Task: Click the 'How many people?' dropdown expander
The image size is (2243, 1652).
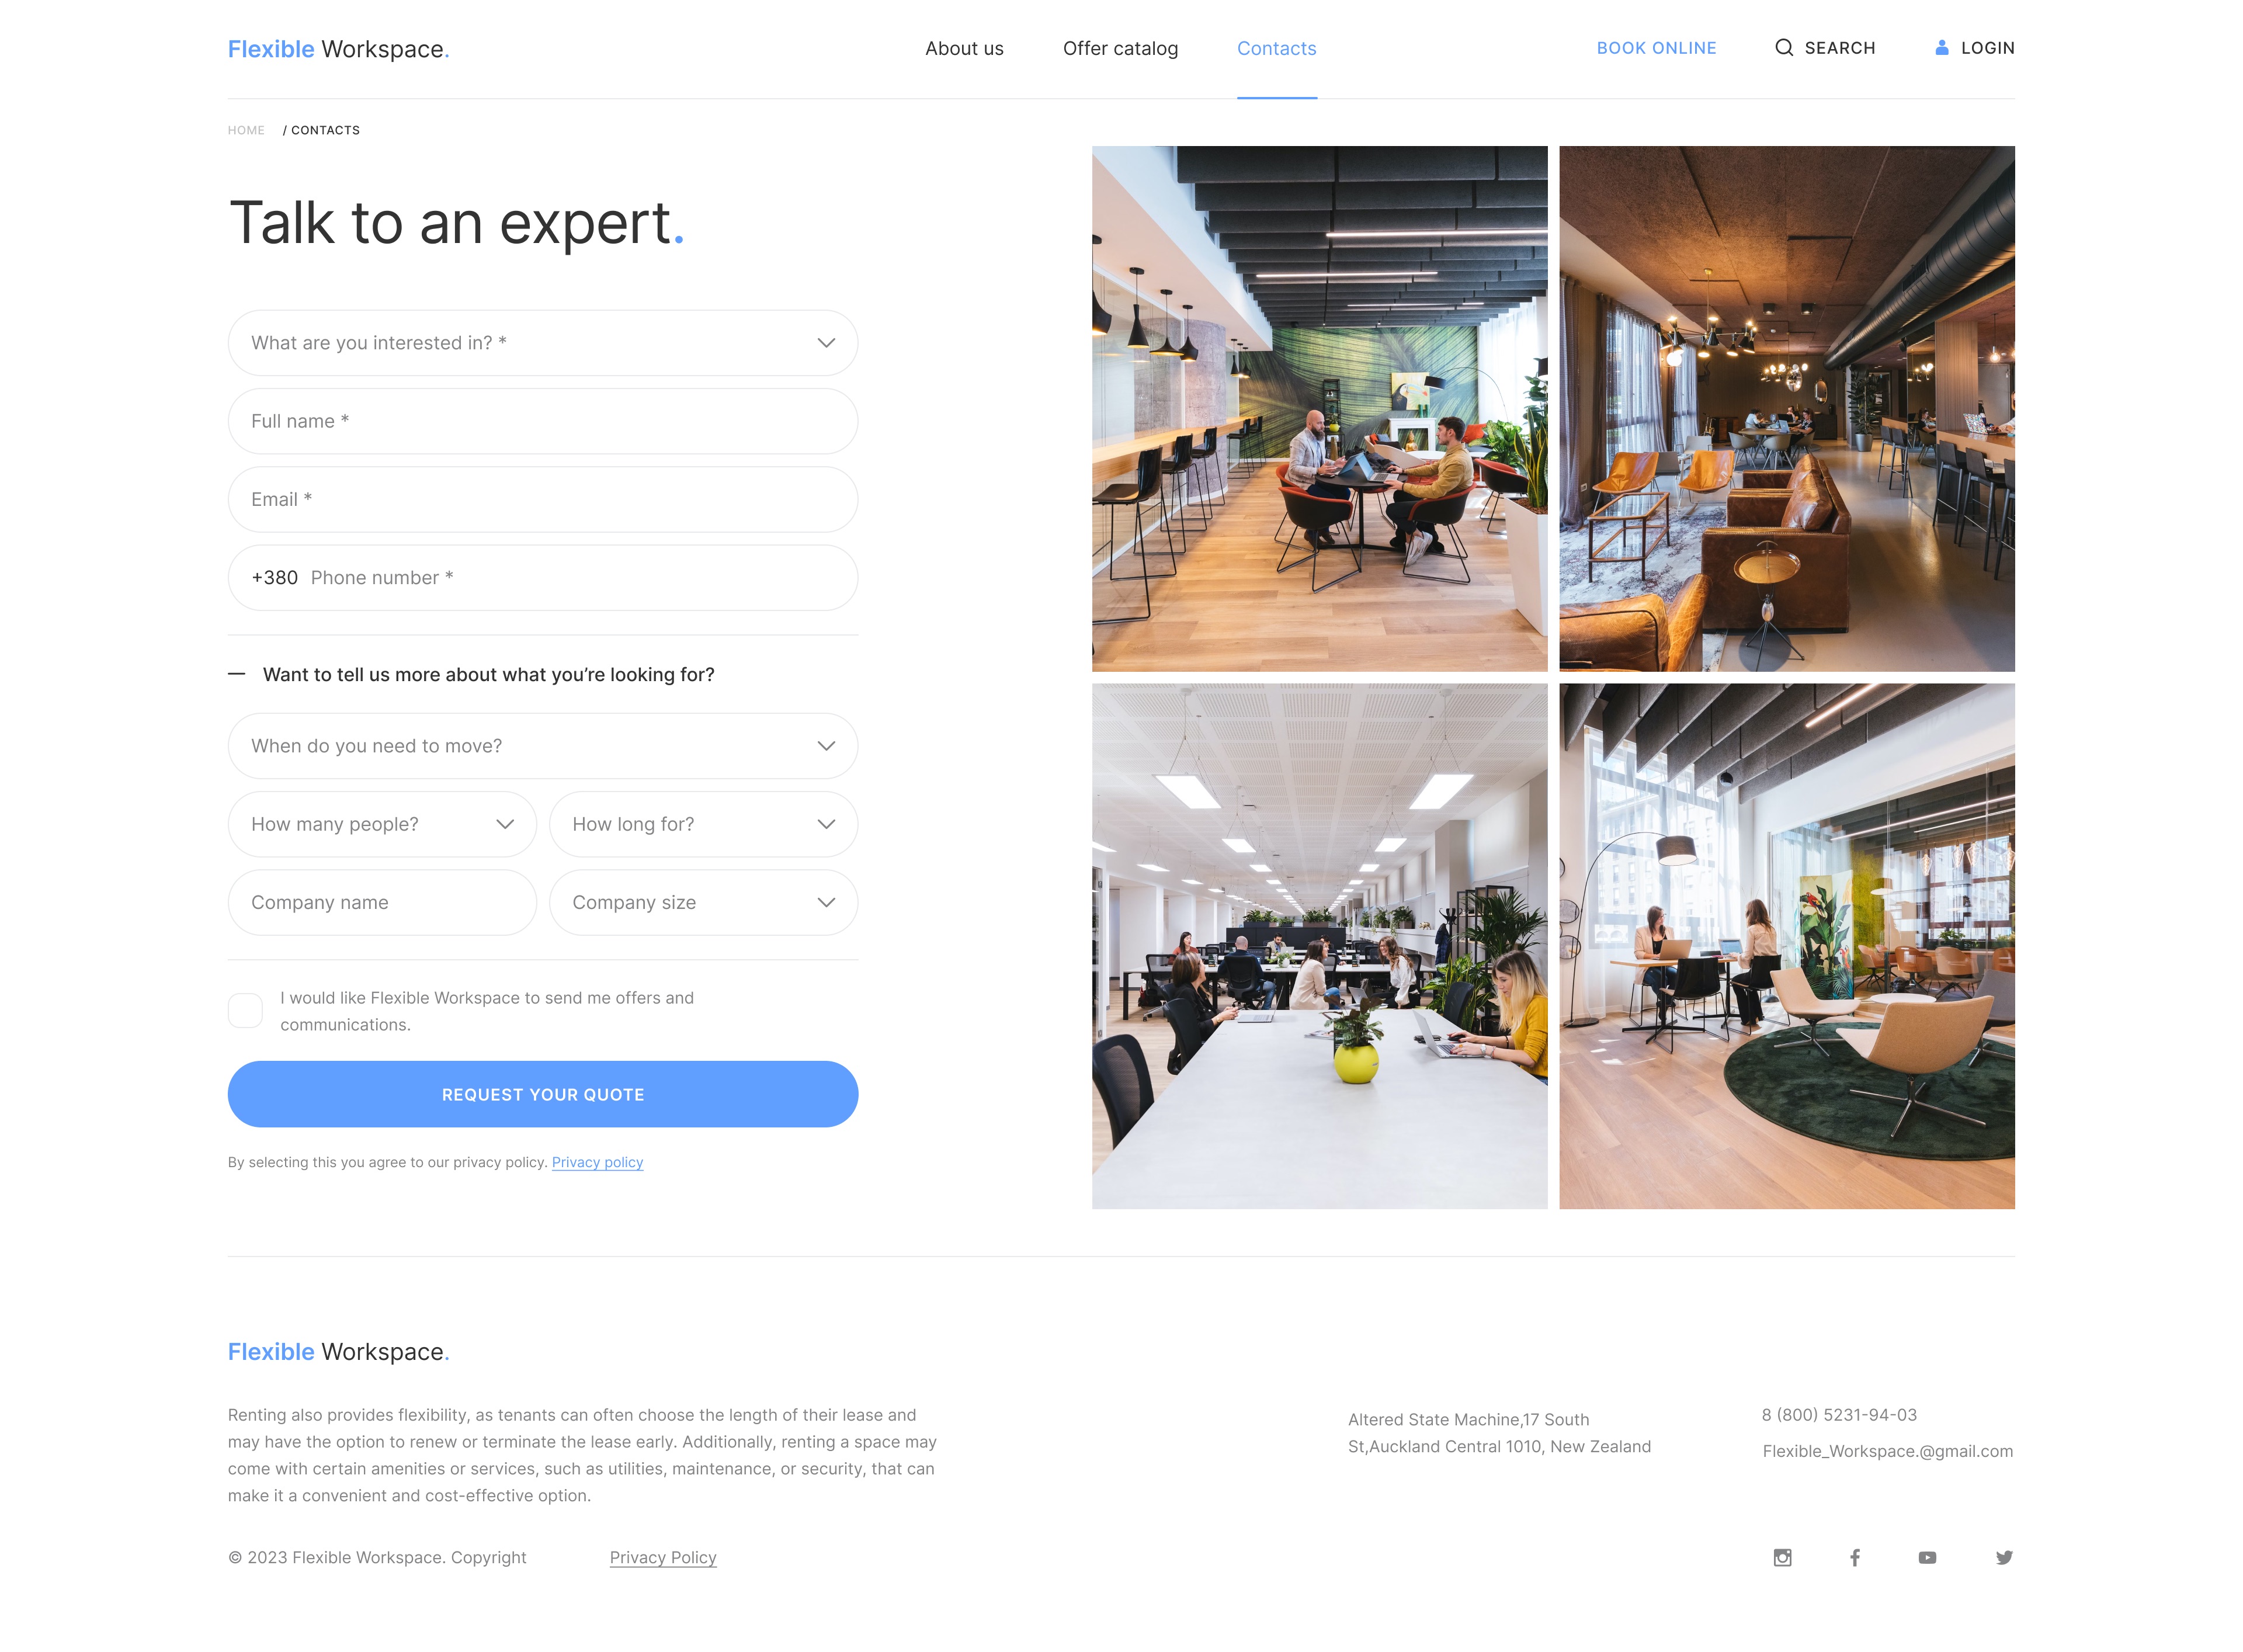Action: point(504,822)
